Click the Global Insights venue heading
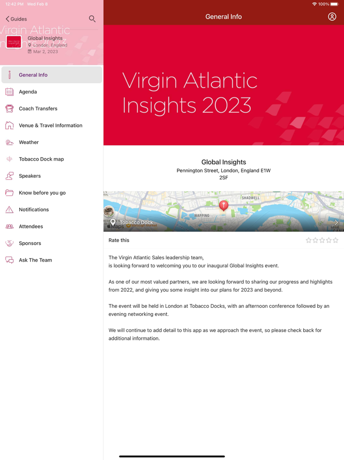Screen dimensions: 344x460 click(224, 162)
